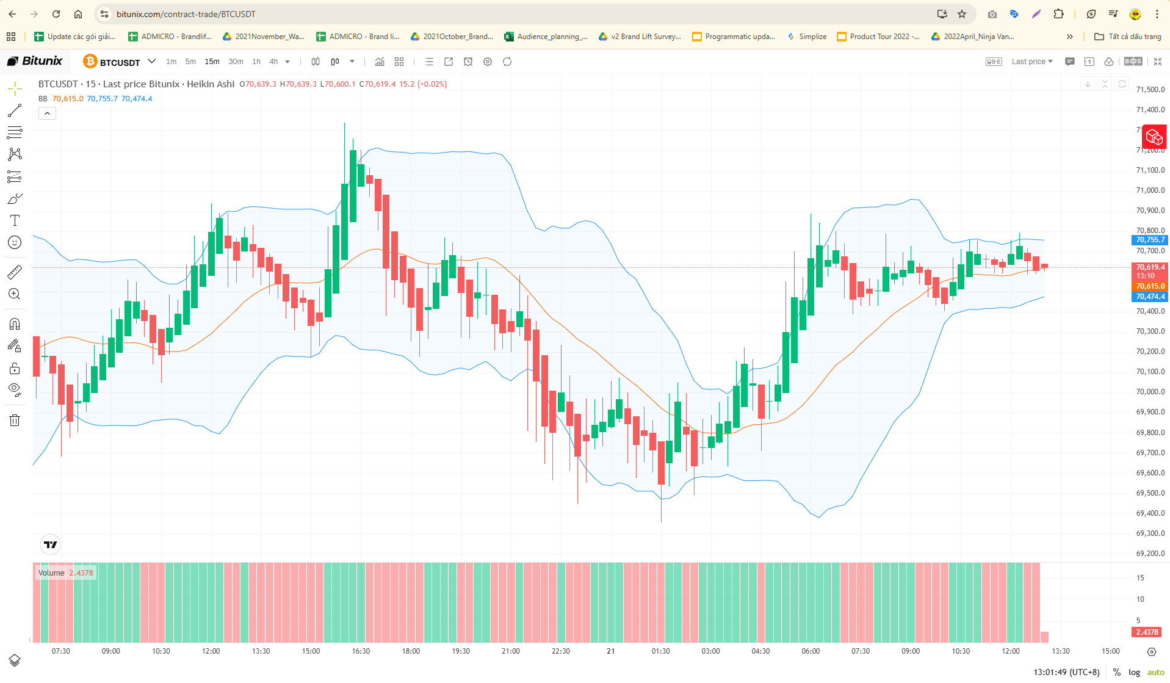Viewport: 1170px width, 683px height.
Task: Toggle magnet mode in left toolbar
Action: pos(15,323)
